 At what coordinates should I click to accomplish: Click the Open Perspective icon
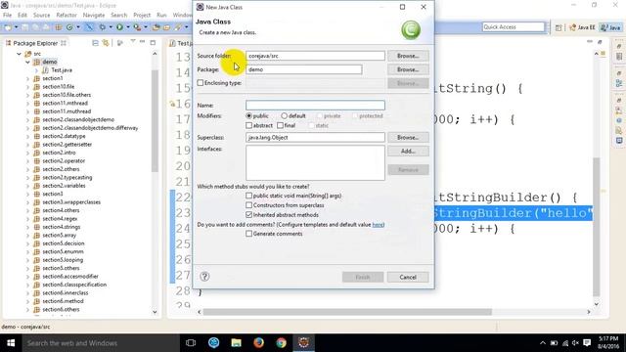tap(559, 27)
